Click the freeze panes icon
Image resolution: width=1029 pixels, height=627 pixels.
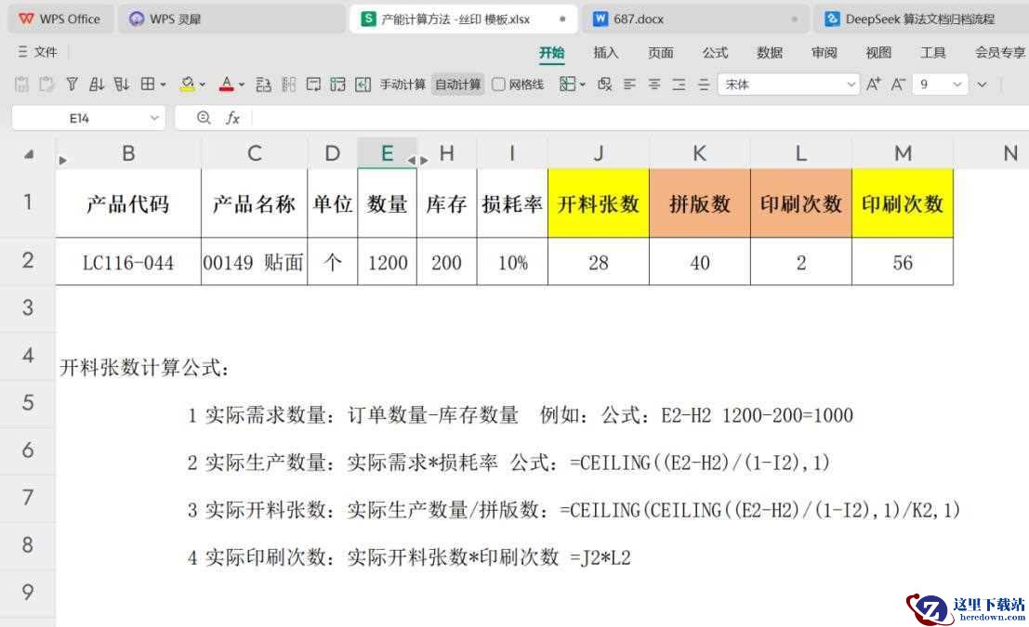pos(567,84)
